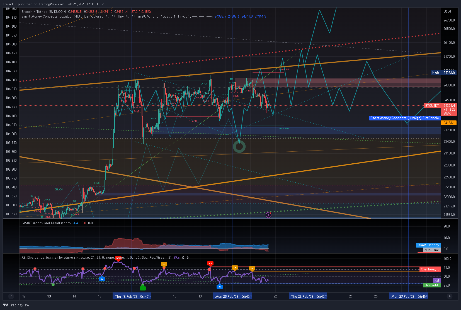Viewport: 461px width, 310px height.
Task: Click the 'Weak Low' label on the chart
Action: pos(284,129)
